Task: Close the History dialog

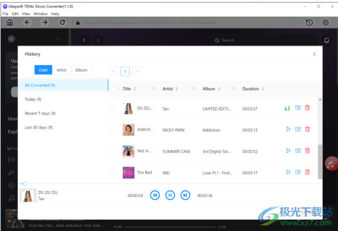Action: click(314, 54)
